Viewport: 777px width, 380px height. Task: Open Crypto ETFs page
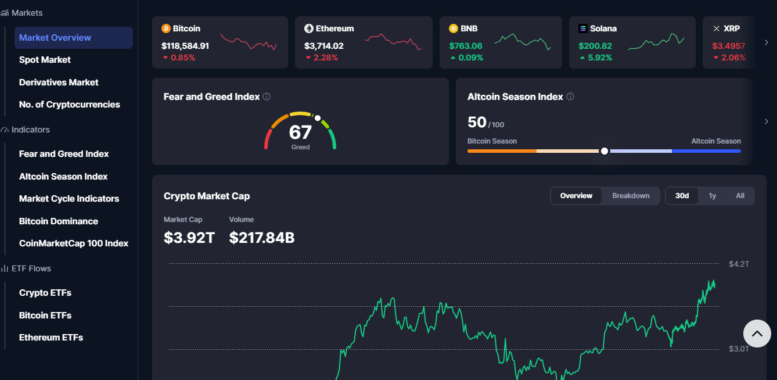45,293
